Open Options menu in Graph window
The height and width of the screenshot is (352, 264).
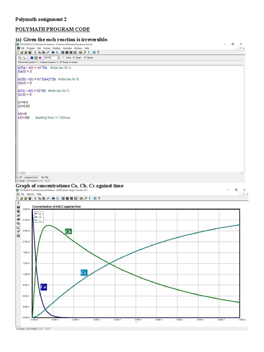click(30, 194)
